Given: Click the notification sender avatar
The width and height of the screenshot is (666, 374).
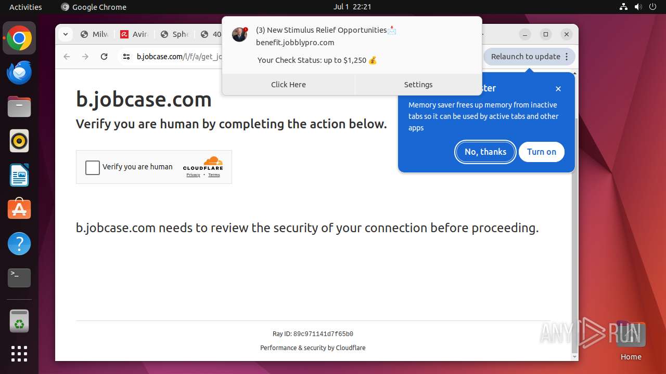Looking at the screenshot, I should tap(239, 35).
